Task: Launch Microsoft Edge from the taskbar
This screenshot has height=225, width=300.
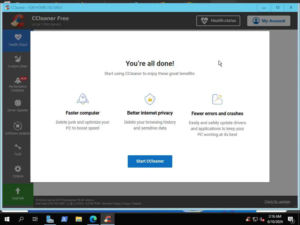Action: 93,219
